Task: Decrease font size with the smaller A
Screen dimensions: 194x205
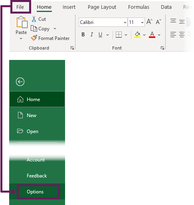Action: click(158, 22)
